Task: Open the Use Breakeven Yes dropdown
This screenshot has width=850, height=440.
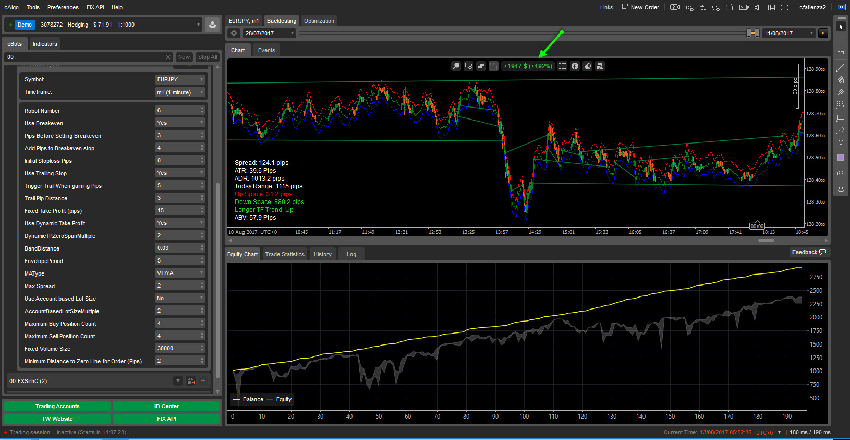Action: tap(180, 123)
